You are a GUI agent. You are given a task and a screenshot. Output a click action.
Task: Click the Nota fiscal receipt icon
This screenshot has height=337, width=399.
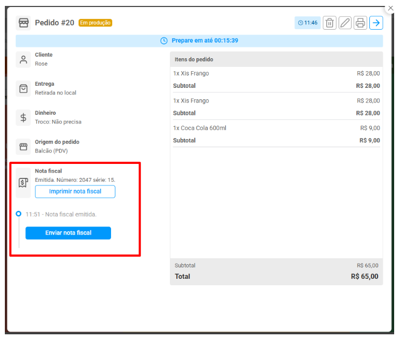[23, 182]
